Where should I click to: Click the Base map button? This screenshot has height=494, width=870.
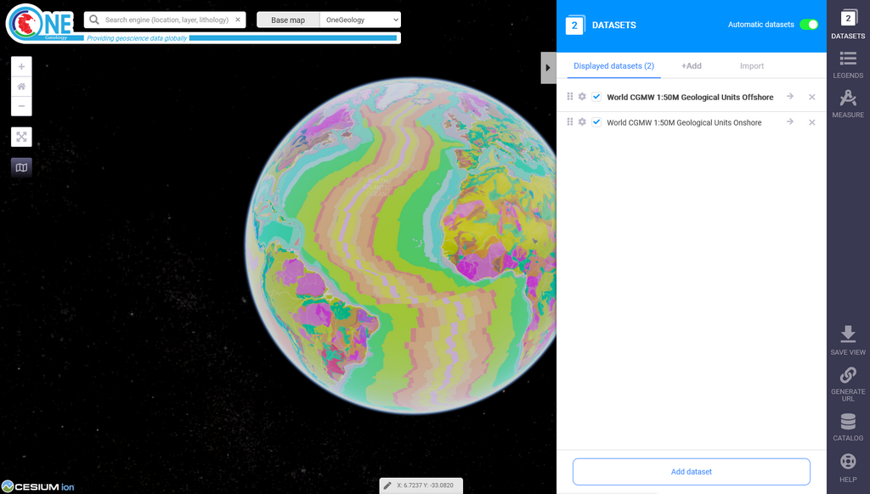point(288,20)
